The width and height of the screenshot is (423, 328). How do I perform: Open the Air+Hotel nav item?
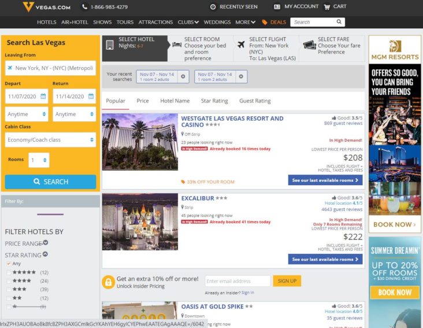coord(75,22)
